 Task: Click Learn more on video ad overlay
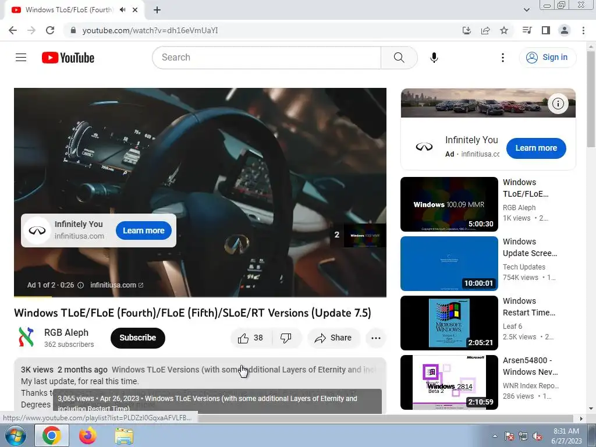144,230
